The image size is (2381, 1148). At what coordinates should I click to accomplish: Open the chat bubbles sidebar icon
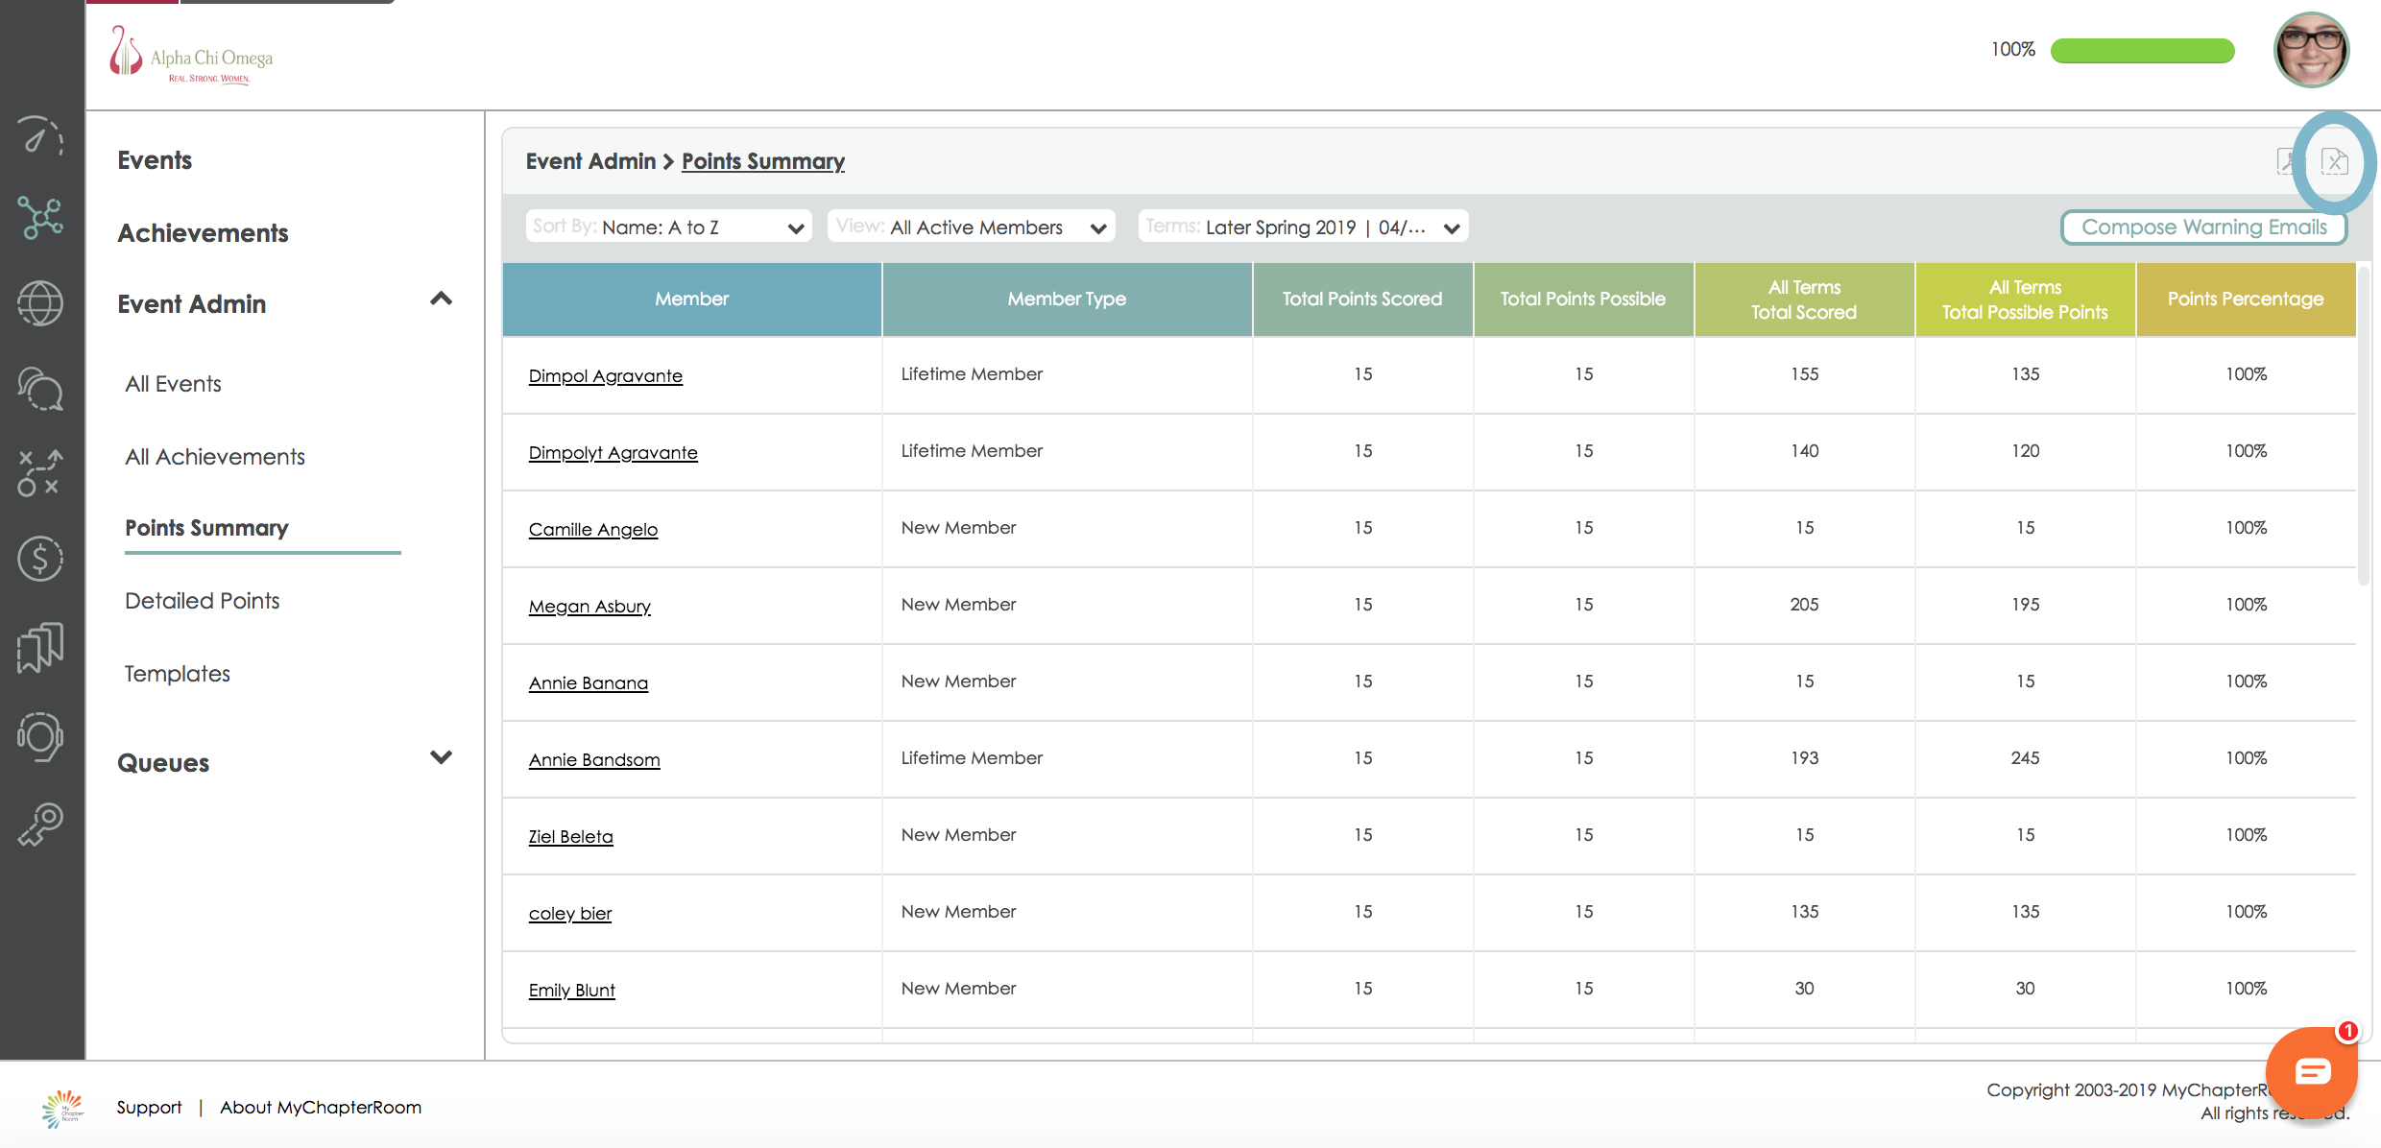40,389
